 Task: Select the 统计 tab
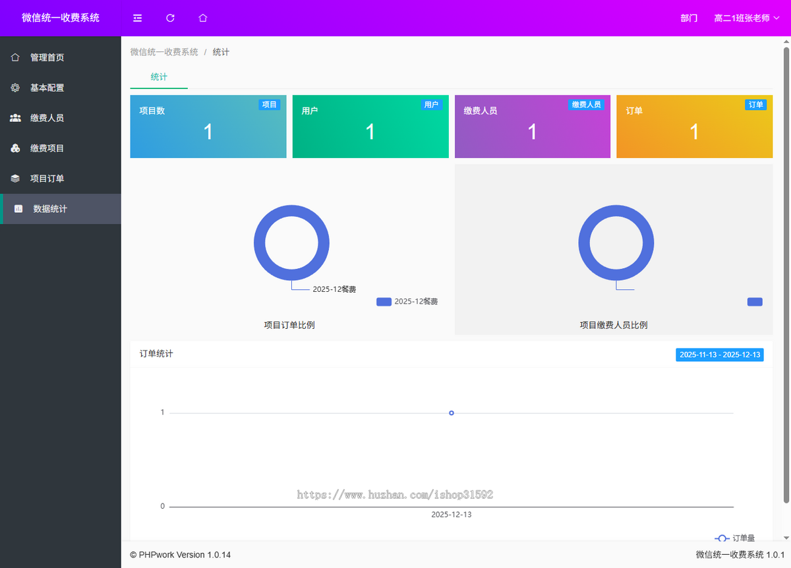coord(159,77)
